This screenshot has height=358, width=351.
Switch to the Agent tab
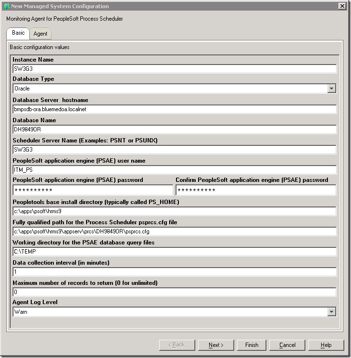click(40, 34)
